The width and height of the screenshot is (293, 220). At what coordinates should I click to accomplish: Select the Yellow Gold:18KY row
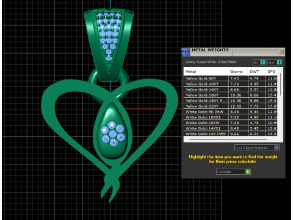[x=231, y=95]
